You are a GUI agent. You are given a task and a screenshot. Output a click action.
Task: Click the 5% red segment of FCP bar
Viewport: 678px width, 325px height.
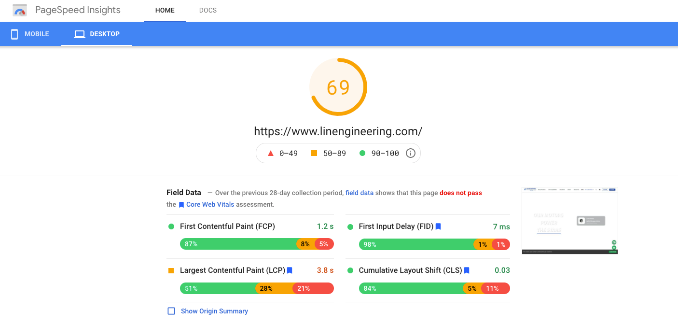(x=324, y=244)
